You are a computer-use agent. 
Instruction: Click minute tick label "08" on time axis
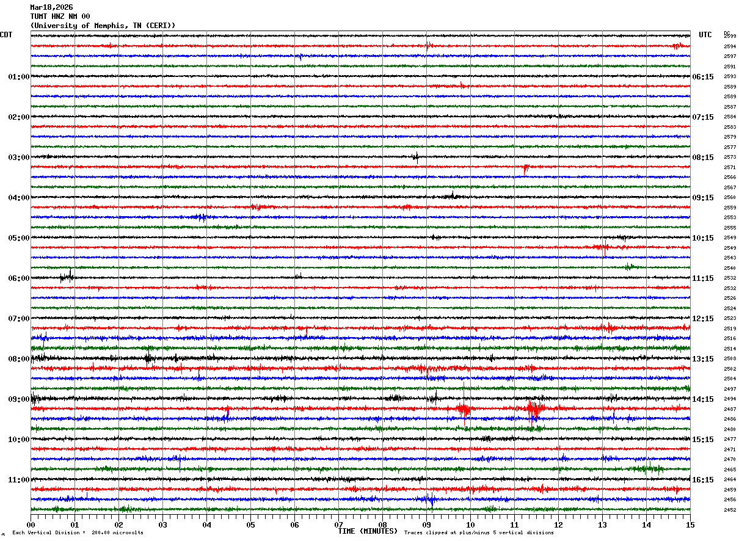tap(382, 525)
